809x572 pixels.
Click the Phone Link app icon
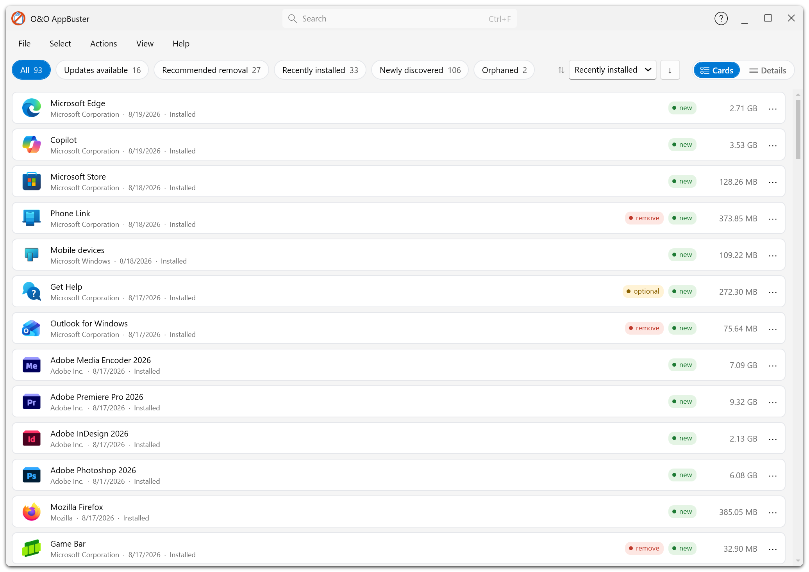32,218
